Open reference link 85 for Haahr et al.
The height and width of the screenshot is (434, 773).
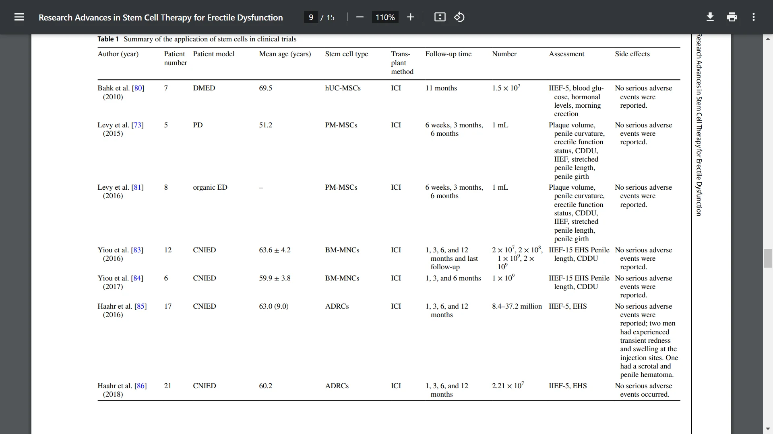click(141, 306)
